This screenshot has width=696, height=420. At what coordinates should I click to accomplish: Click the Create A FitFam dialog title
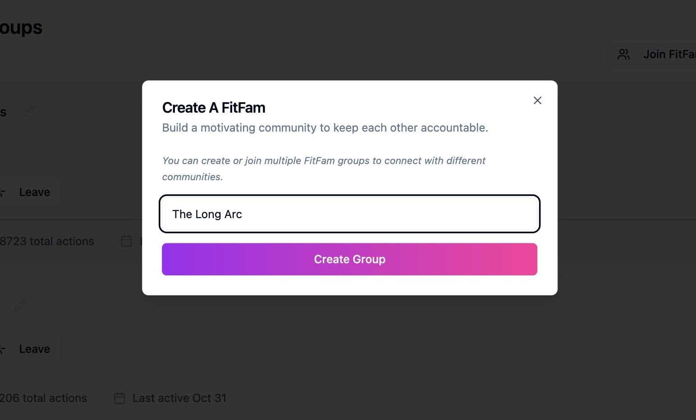click(x=214, y=108)
